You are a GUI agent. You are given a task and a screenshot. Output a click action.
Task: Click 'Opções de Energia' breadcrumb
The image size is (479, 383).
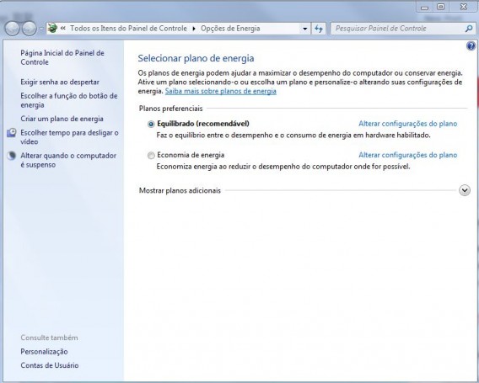(230, 29)
